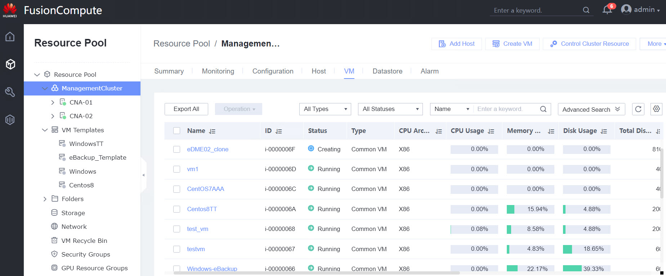
Task: Open column settings gear icon
Action: click(x=657, y=109)
